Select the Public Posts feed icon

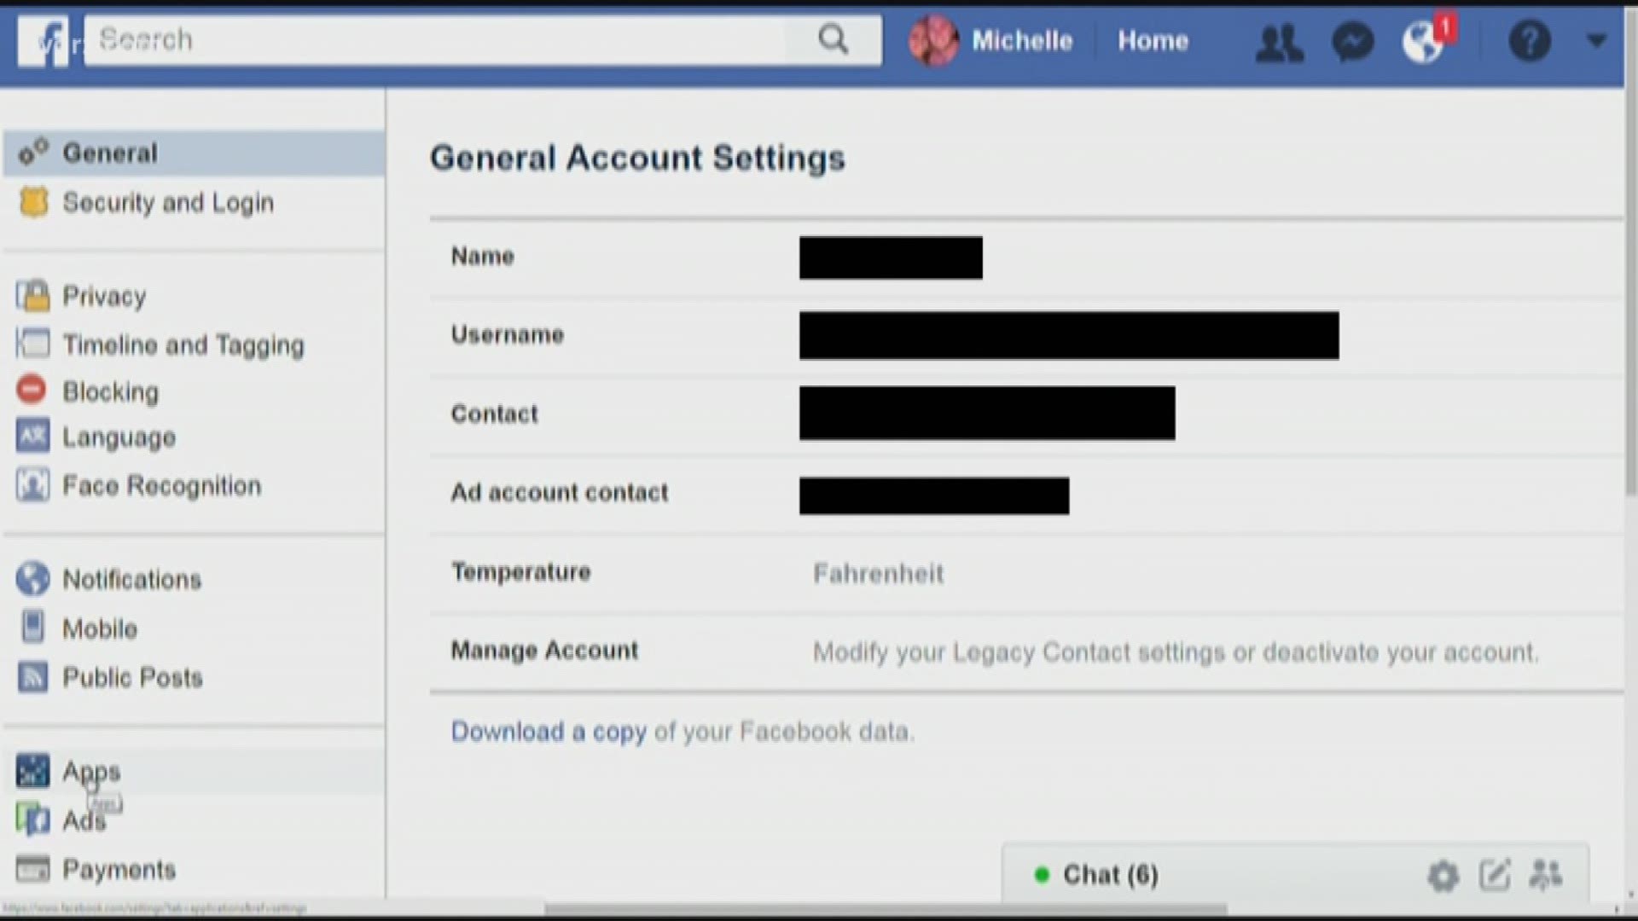[x=32, y=677]
